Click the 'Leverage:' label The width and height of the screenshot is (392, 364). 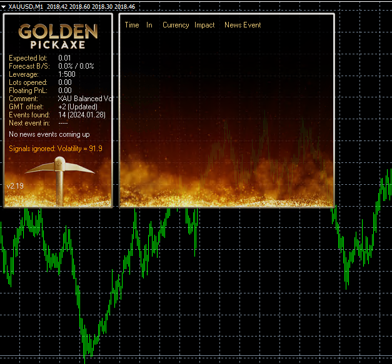24,74
